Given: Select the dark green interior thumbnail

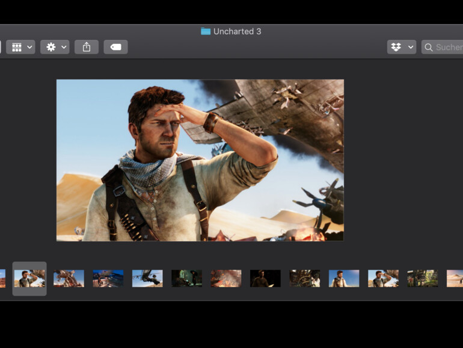Looking at the screenshot, I should click(x=186, y=279).
